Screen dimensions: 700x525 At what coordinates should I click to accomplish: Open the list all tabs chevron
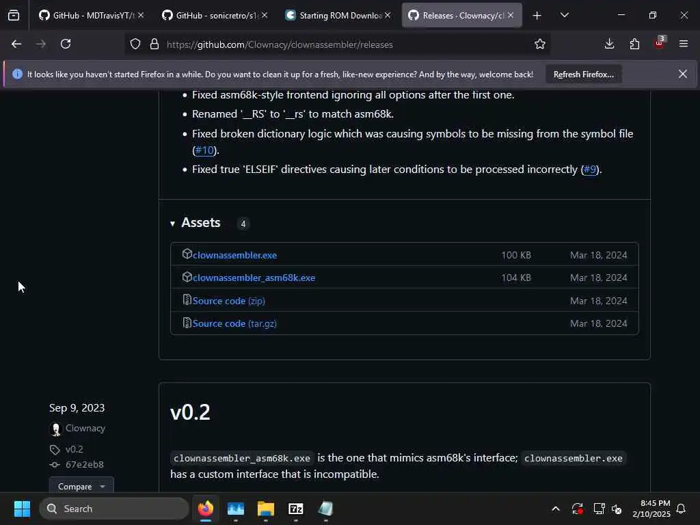click(564, 16)
